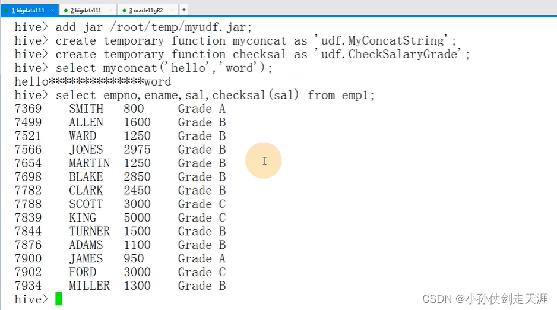557x310 pixels.
Task: Click the green terminal cursor block
Action: coord(59,299)
